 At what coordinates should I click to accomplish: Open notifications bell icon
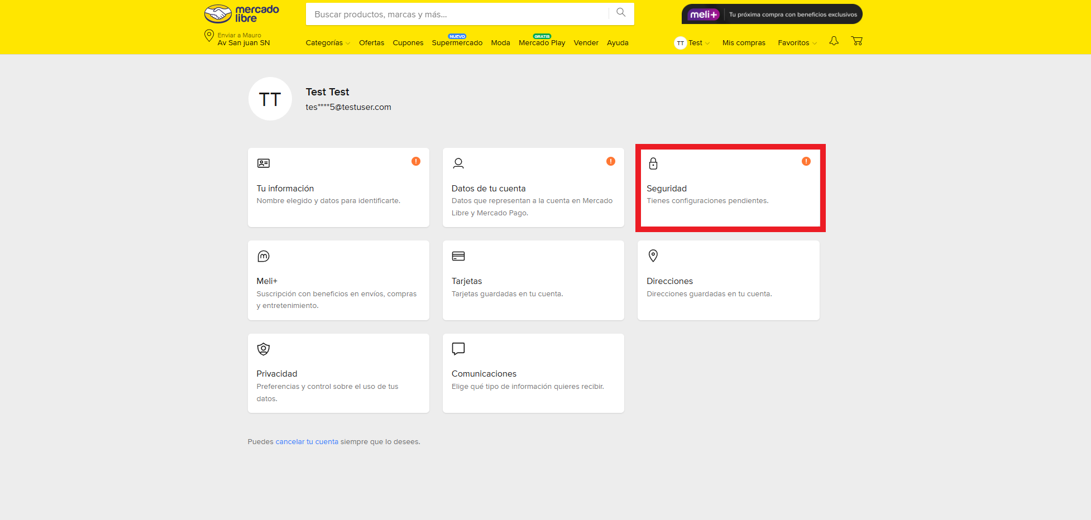pos(834,41)
